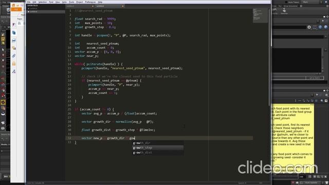Open the parameter pane gear menu
Screen dimensions: 329x185
pyautogui.click(x=309, y=27)
